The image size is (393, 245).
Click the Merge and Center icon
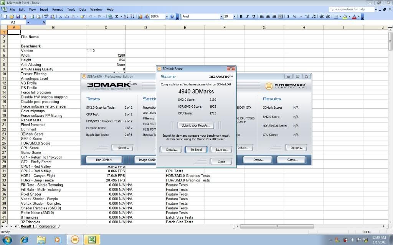point(281,16)
